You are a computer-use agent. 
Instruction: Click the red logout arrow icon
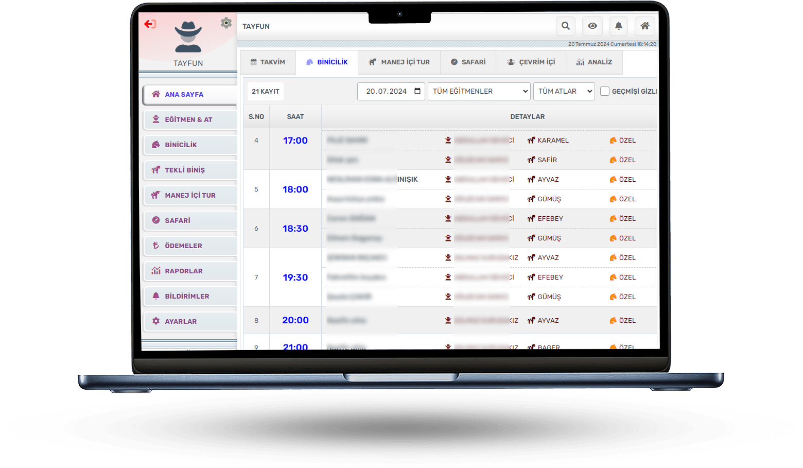[150, 24]
